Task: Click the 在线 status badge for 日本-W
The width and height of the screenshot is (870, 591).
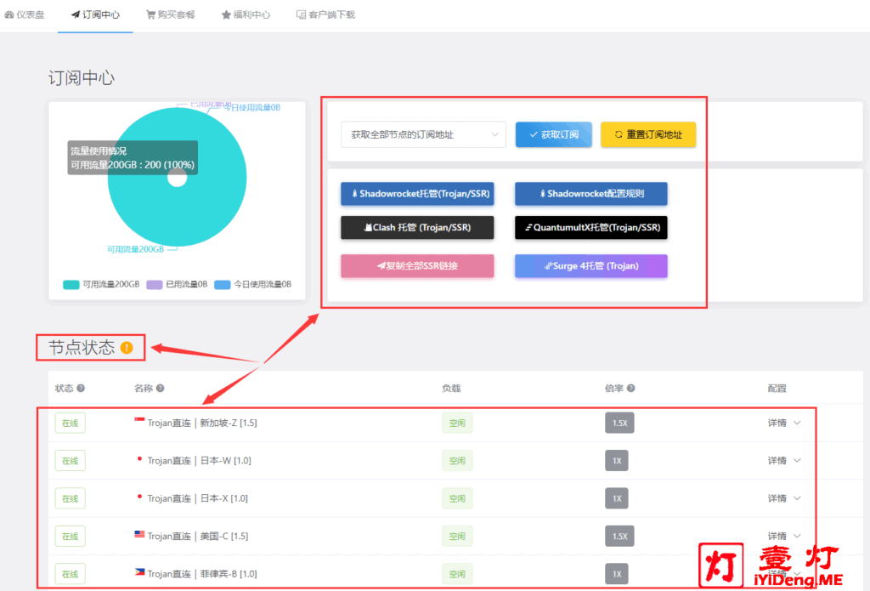Action: tap(70, 460)
